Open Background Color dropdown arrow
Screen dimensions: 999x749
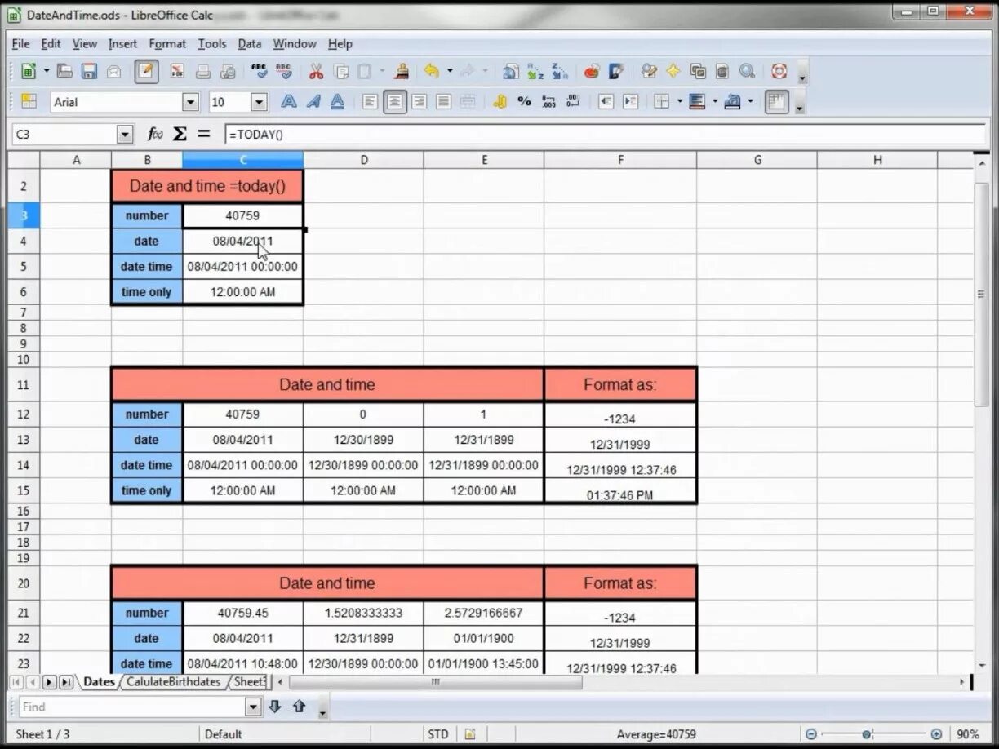(x=715, y=102)
